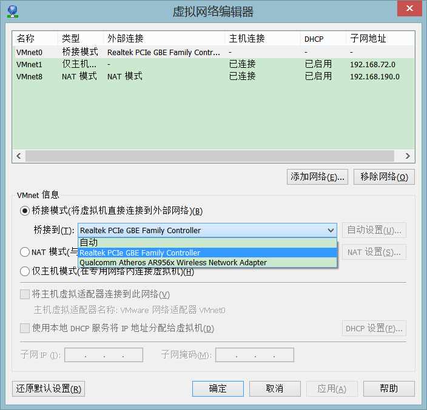Open help with the 帮助 button
This screenshot has height=410, width=427.
(x=389, y=389)
